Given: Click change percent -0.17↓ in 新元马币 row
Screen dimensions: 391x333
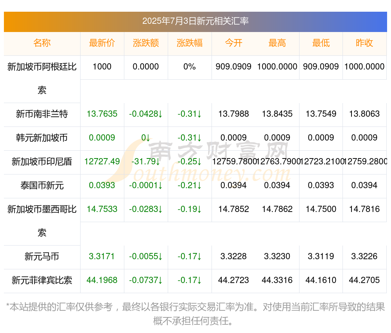Looking at the screenshot, I should click(190, 256).
